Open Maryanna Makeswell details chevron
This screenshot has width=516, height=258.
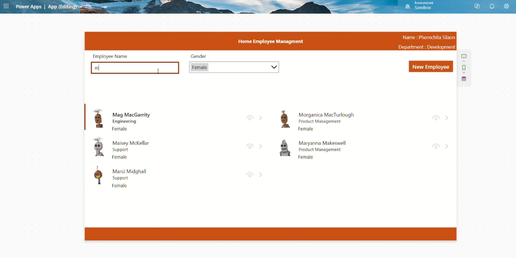446,146
